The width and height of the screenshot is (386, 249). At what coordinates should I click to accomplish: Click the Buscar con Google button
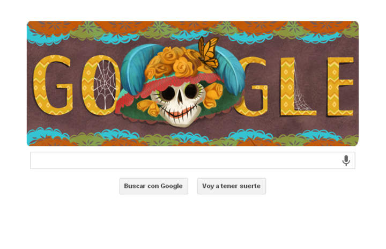[154, 186]
